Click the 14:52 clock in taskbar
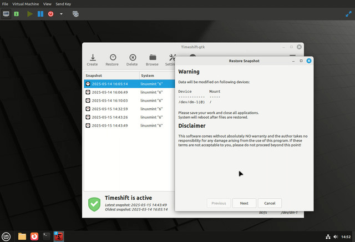This screenshot has height=242, width=355. 346,237
